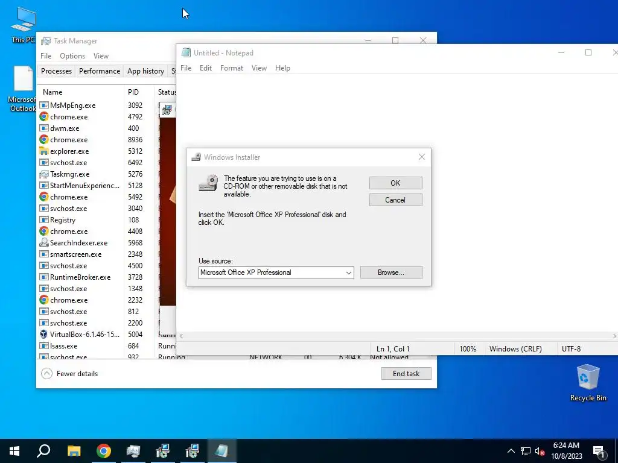Open Notepad's File menu

(186, 68)
